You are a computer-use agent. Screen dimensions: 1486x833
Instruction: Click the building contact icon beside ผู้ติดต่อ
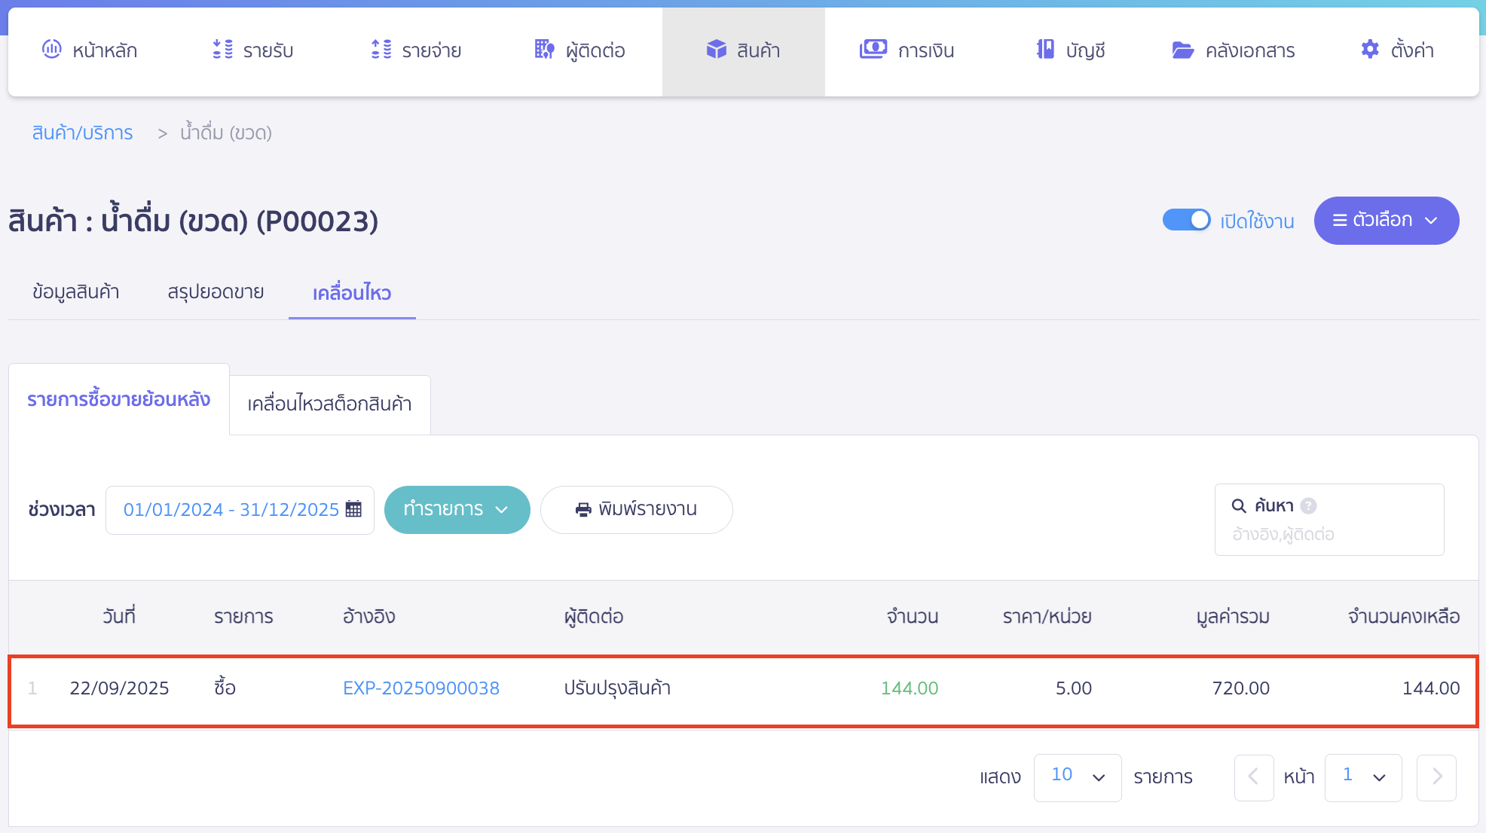coord(544,50)
